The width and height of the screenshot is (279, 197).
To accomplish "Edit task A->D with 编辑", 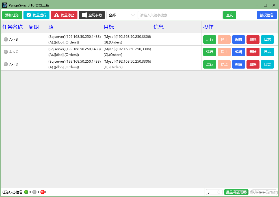I will (x=239, y=64).
